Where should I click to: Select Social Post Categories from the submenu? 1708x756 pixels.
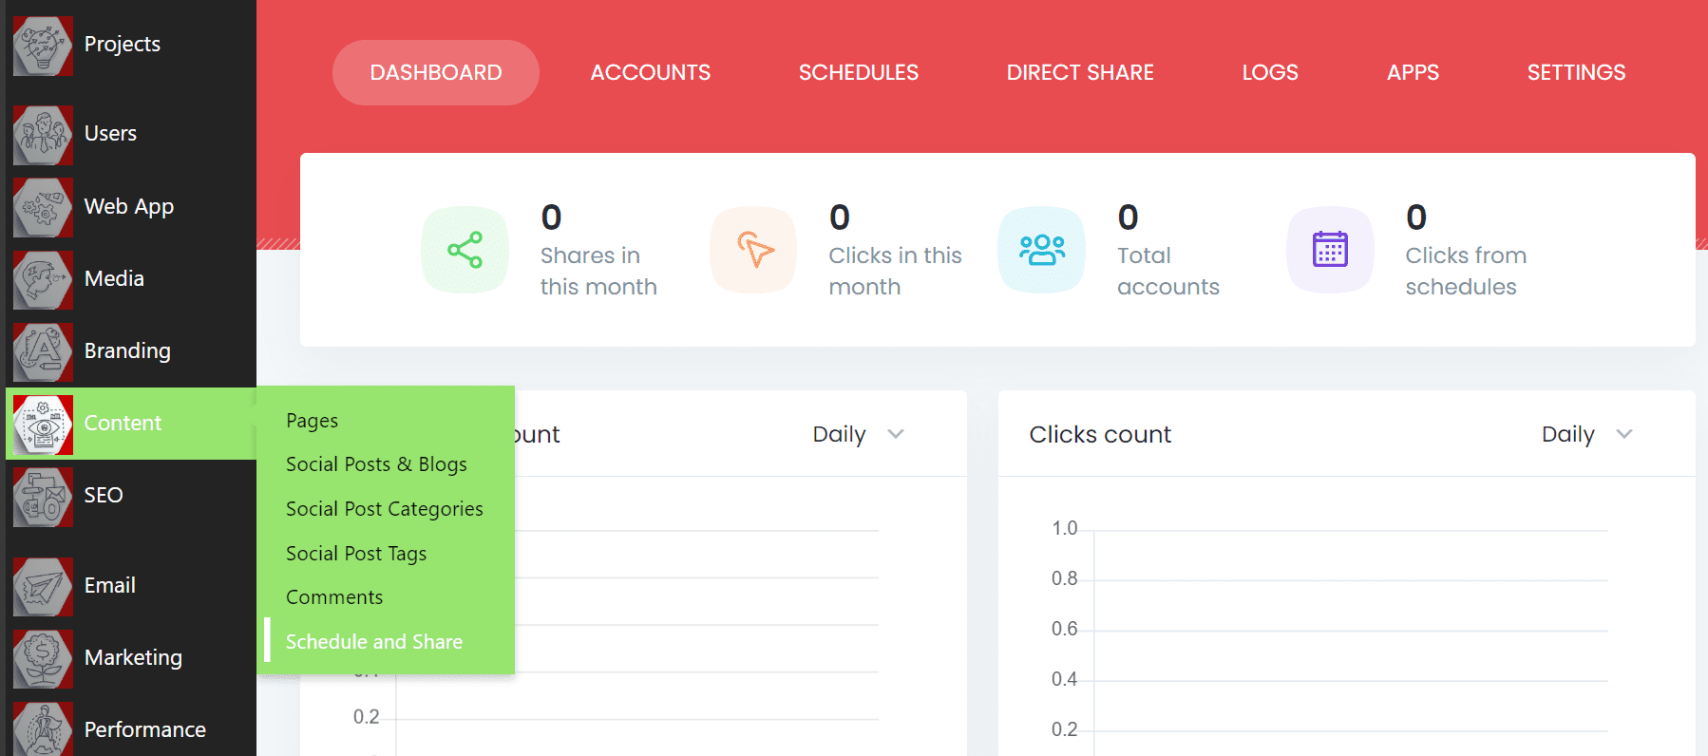[x=384, y=509]
